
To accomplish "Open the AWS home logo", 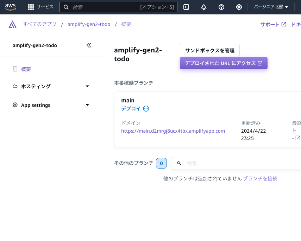I will (10, 7).
